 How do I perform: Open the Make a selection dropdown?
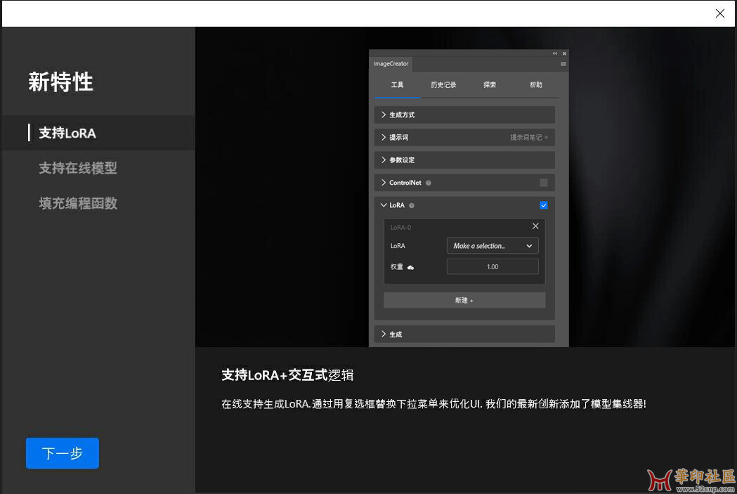492,246
